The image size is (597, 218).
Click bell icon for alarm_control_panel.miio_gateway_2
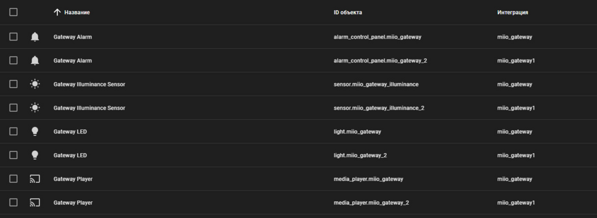click(x=35, y=60)
